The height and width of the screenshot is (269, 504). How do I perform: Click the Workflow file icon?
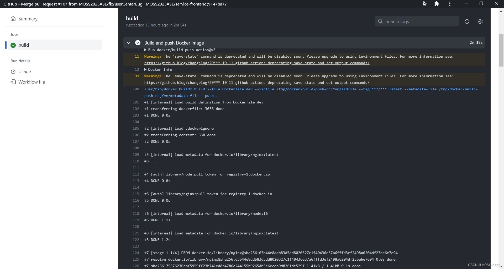[13, 82]
